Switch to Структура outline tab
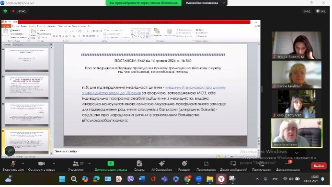The image size is (332, 187). 18,44
